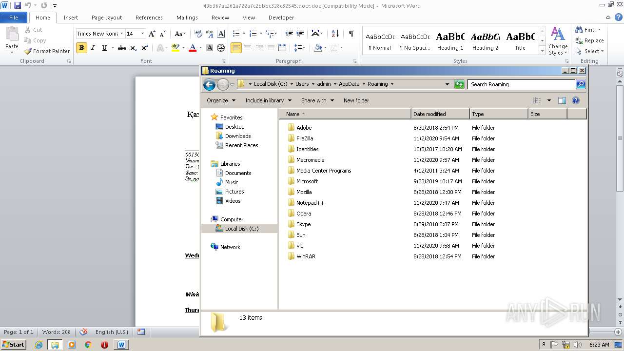Click Line Spacing icon

298,48
